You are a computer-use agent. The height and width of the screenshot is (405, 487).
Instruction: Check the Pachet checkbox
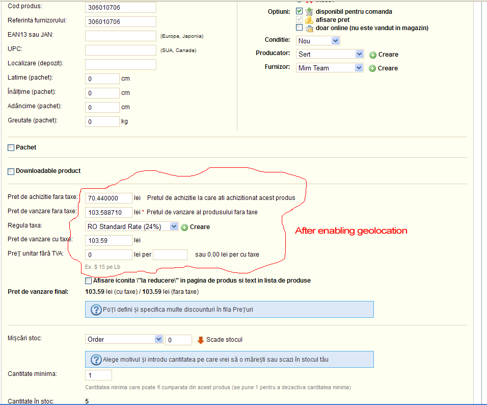(11, 148)
